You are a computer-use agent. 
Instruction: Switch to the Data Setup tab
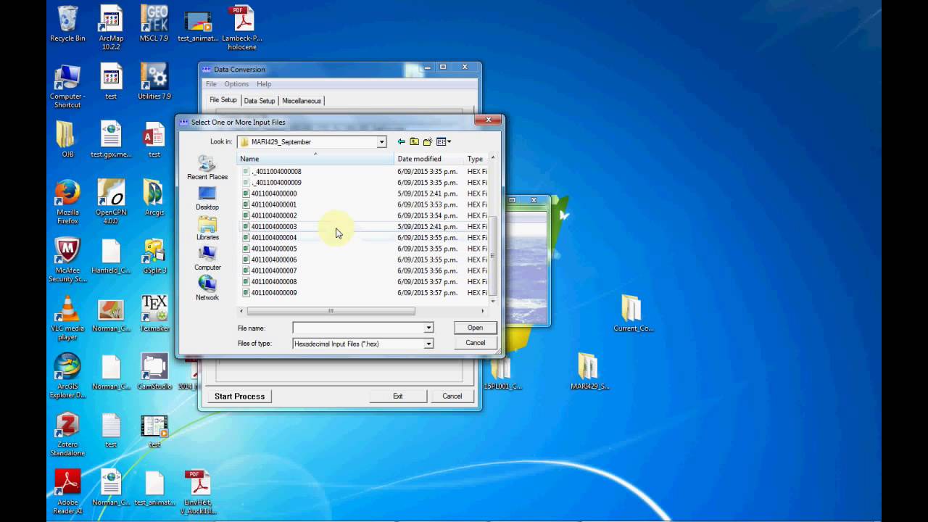click(260, 101)
